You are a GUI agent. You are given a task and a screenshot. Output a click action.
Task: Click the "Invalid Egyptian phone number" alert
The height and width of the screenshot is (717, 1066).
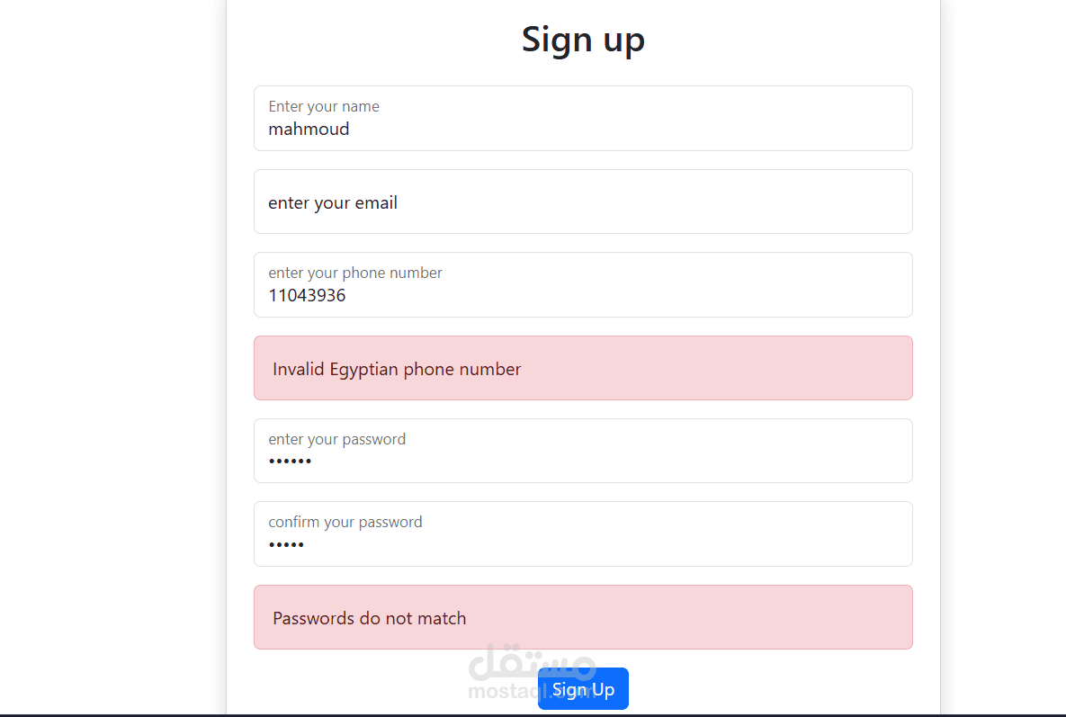point(583,368)
